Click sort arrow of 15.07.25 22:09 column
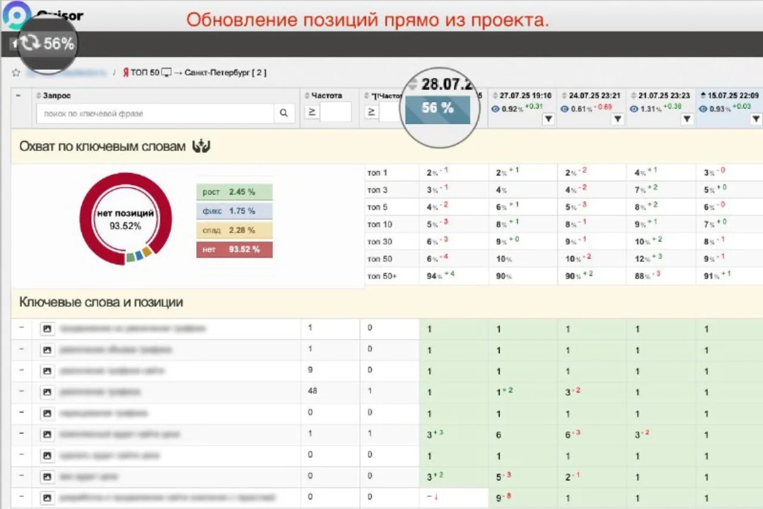Image resolution: width=763 pixels, height=509 pixels. coord(703,95)
